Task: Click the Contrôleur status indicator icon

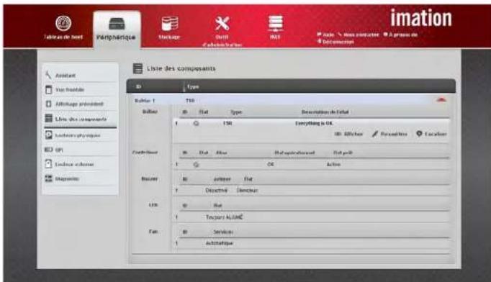Action: 196,164
